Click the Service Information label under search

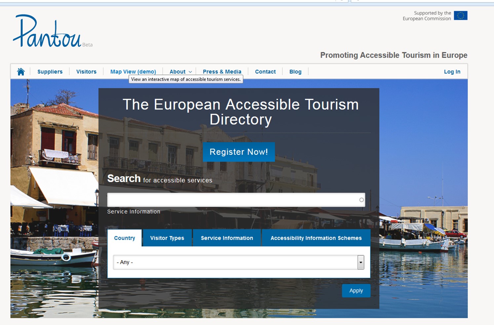(134, 212)
